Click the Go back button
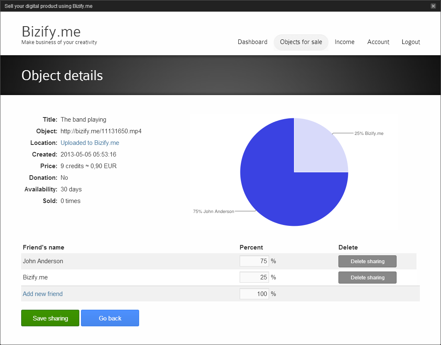Viewport: 441px width, 345px height. click(x=110, y=318)
